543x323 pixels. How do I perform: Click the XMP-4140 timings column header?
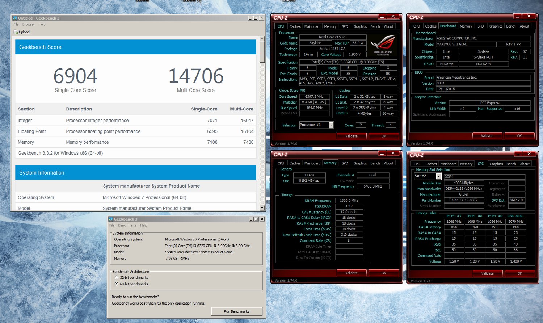point(515,216)
